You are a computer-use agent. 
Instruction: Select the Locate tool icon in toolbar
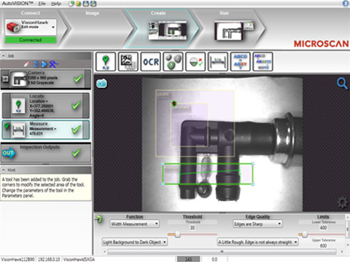[106, 62]
